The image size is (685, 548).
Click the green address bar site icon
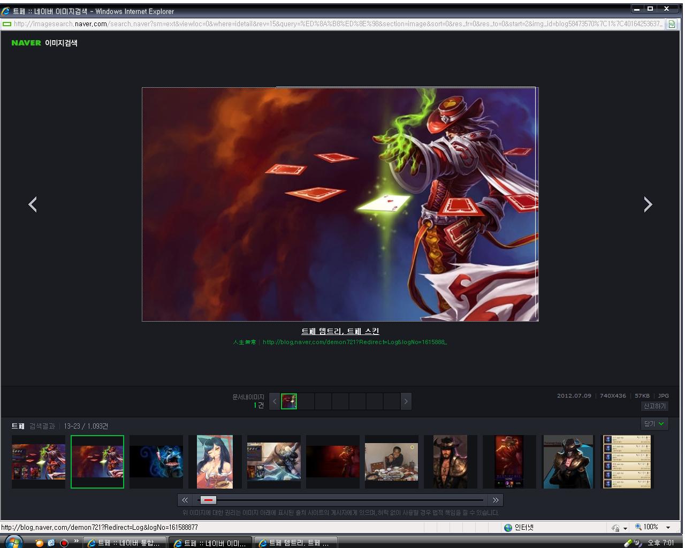(7, 24)
